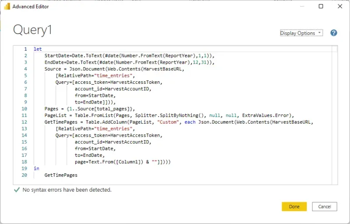Place cursor on the 'let' keyword
Viewport: 350px width, 224px height.
[x=38, y=49]
